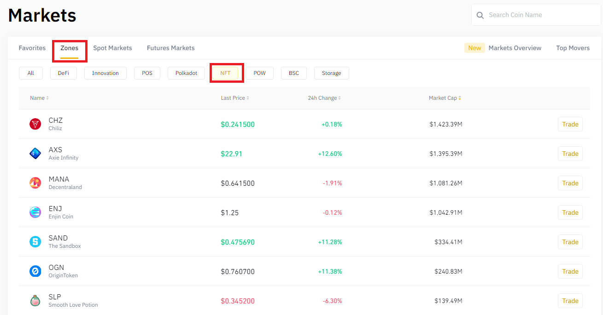Click the +11.28% change value
Viewport: 603px width, 315px height.
click(x=330, y=242)
